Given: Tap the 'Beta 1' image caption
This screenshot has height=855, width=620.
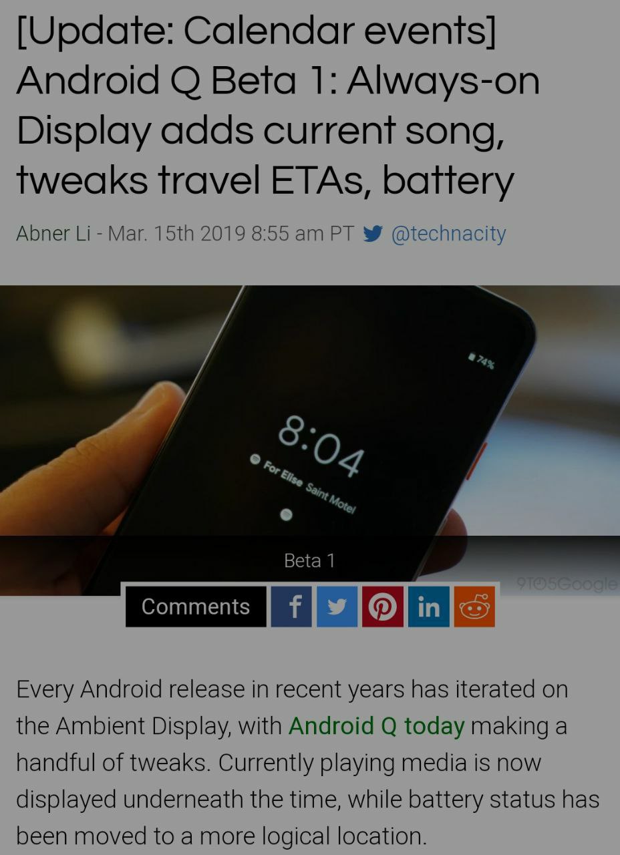Looking at the screenshot, I should click(x=309, y=561).
